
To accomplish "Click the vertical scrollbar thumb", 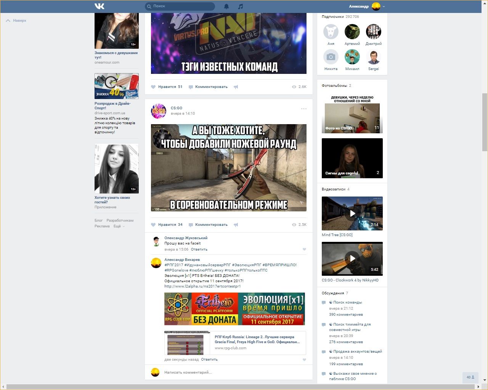I will click(x=485, y=122).
